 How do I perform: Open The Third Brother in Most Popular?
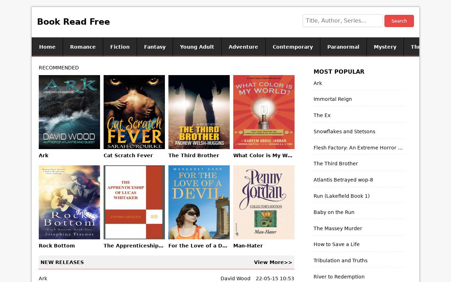[x=336, y=164]
